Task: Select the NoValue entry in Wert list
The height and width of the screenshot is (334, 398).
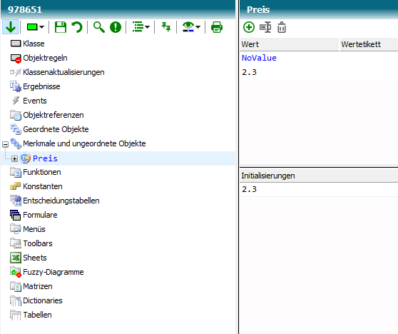Action: click(259, 58)
